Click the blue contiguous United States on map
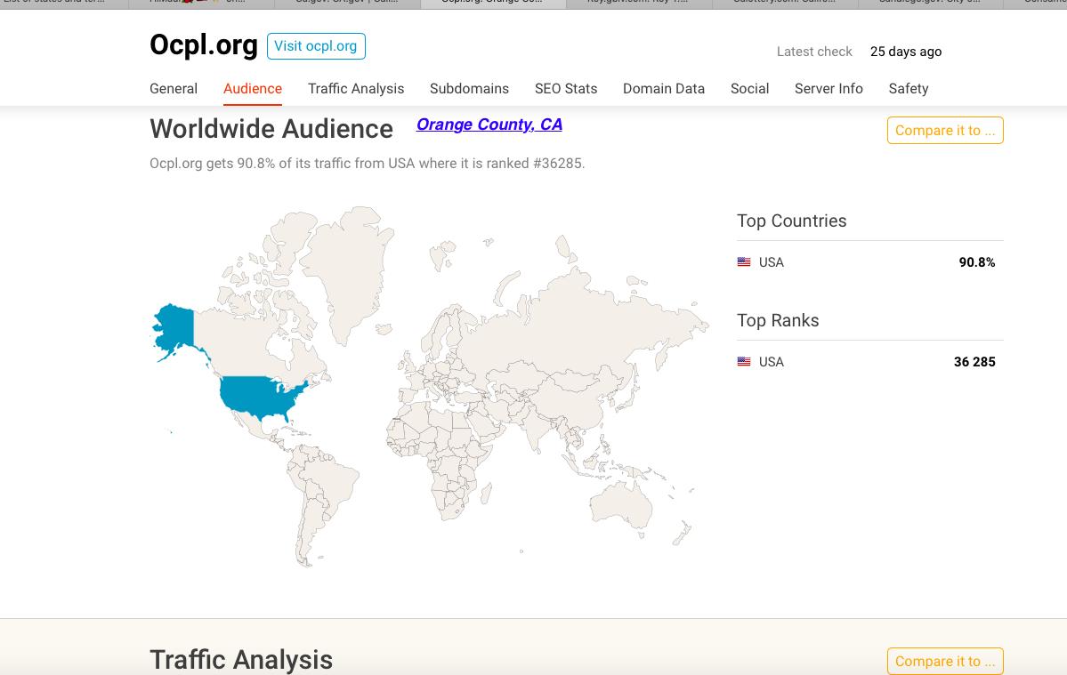 pyautogui.click(x=259, y=397)
